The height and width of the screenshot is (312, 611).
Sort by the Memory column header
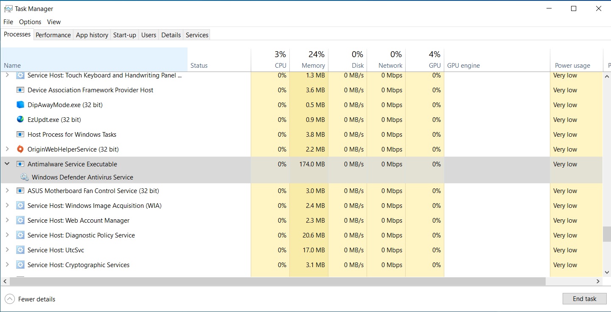point(309,60)
